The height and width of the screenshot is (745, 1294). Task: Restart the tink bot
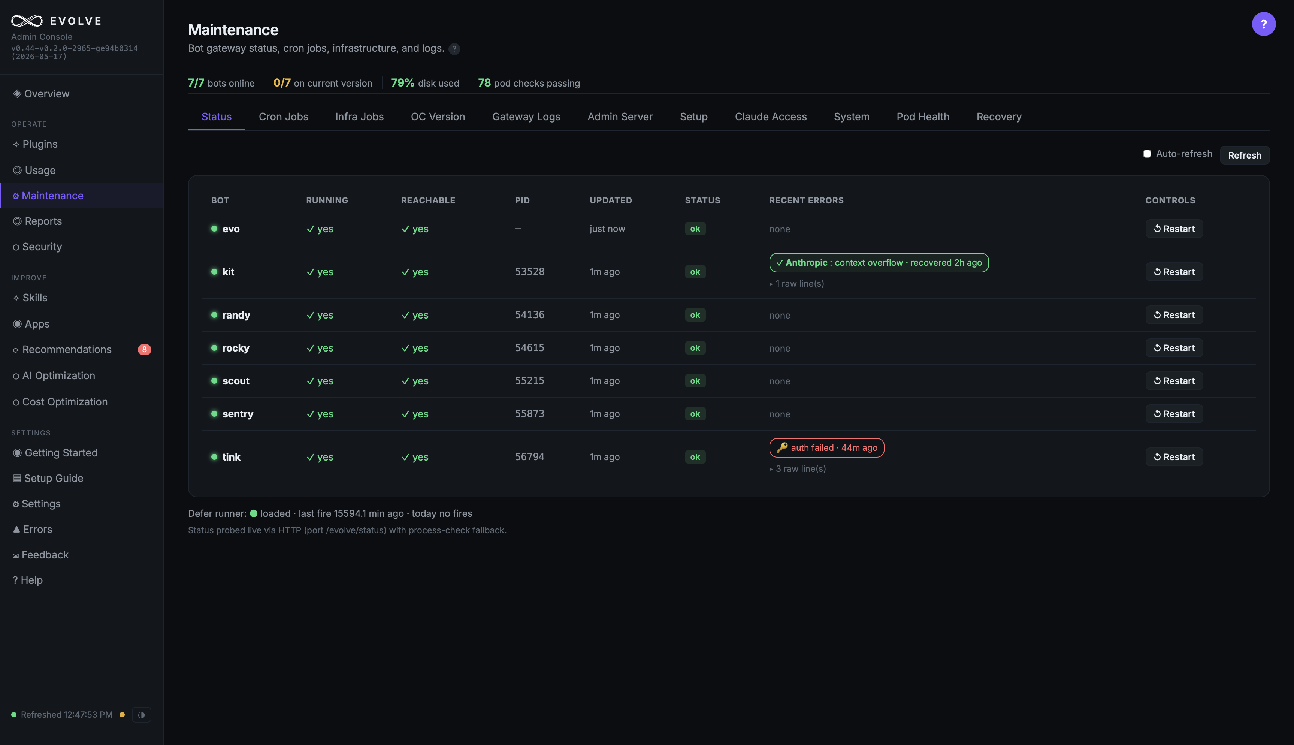pyautogui.click(x=1174, y=457)
